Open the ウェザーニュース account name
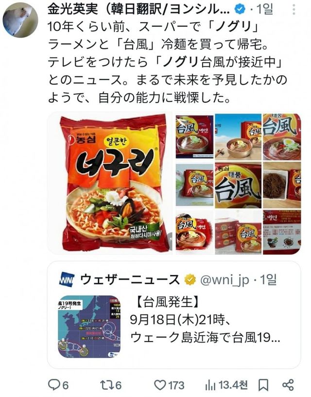 coord(130,280)
